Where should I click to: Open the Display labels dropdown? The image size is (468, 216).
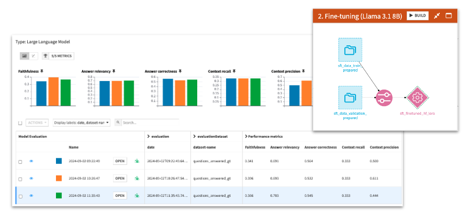point(82,123)
